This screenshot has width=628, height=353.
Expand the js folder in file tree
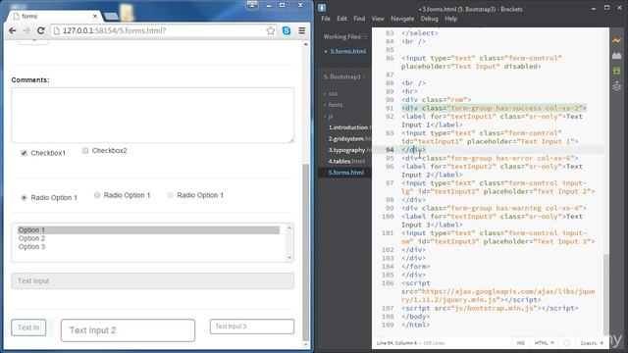click(330, 117)
